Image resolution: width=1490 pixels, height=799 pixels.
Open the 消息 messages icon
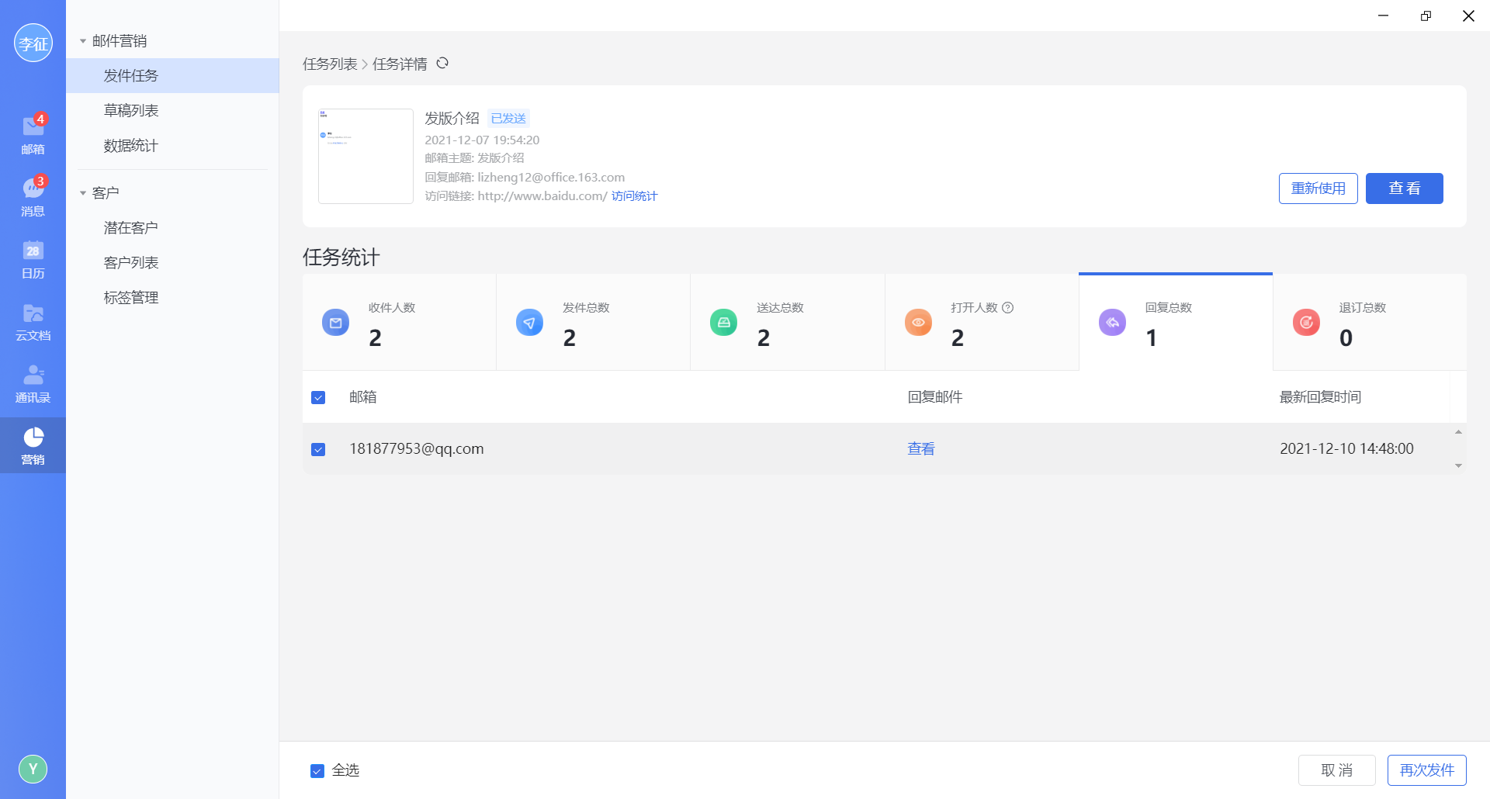(33, 195)
